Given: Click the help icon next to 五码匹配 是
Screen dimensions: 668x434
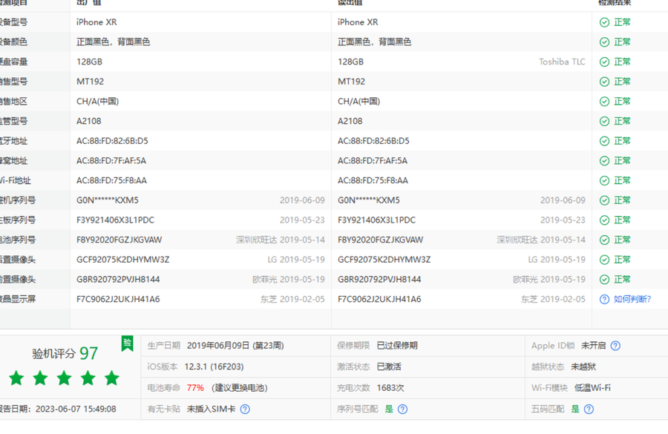Looking at the screenshot, I should pos(589,410).
